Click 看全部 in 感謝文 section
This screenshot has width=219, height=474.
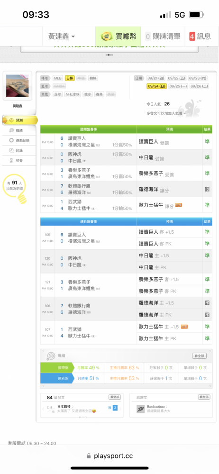pos(204,397)
